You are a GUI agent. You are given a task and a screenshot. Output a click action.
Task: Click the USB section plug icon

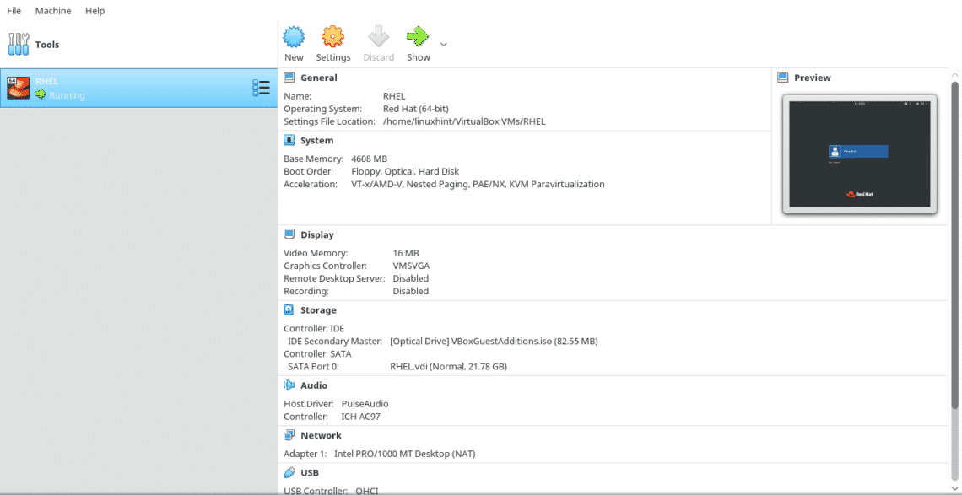[x=289, y=473]
